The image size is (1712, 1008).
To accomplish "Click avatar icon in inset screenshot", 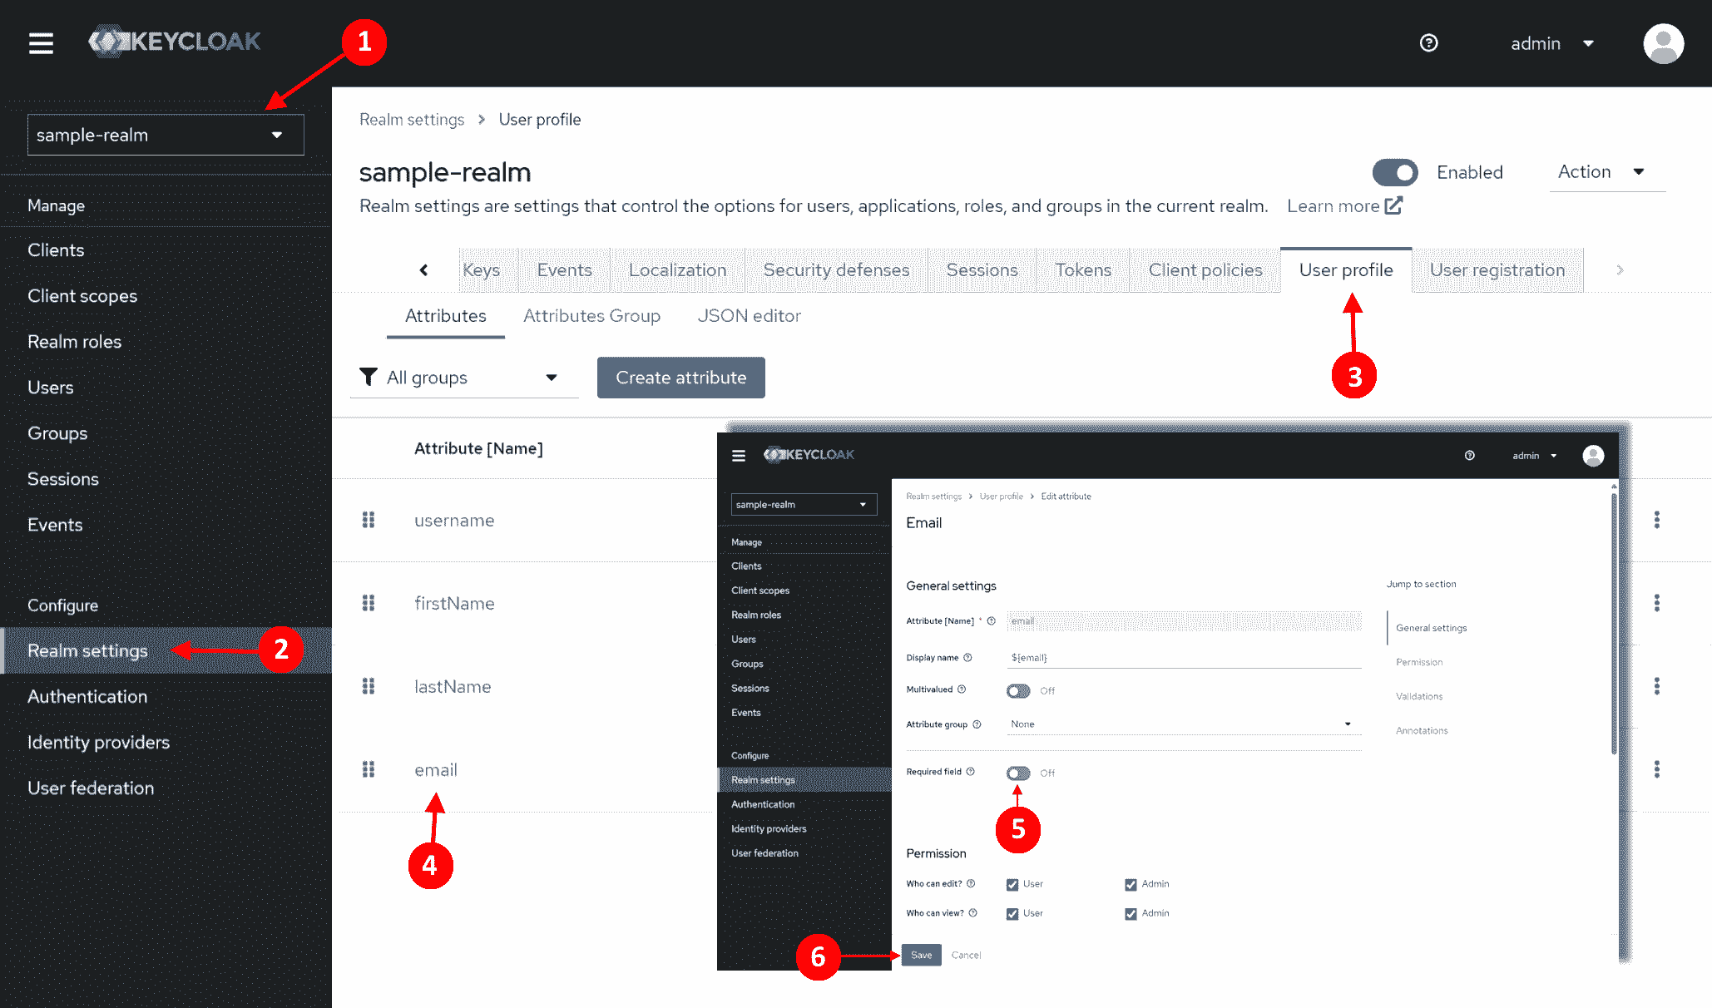I will point(1593,456).
